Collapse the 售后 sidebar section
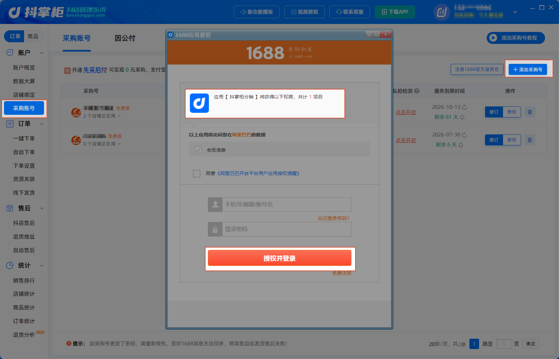 (42, 208)
